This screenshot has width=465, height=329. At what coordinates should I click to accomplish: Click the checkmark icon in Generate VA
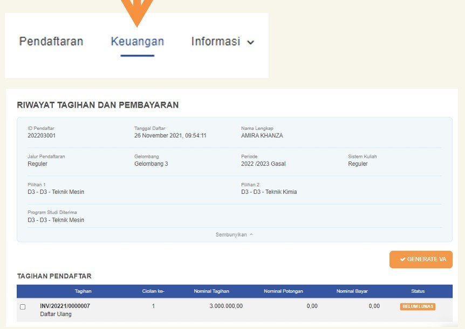click(402, 260)
